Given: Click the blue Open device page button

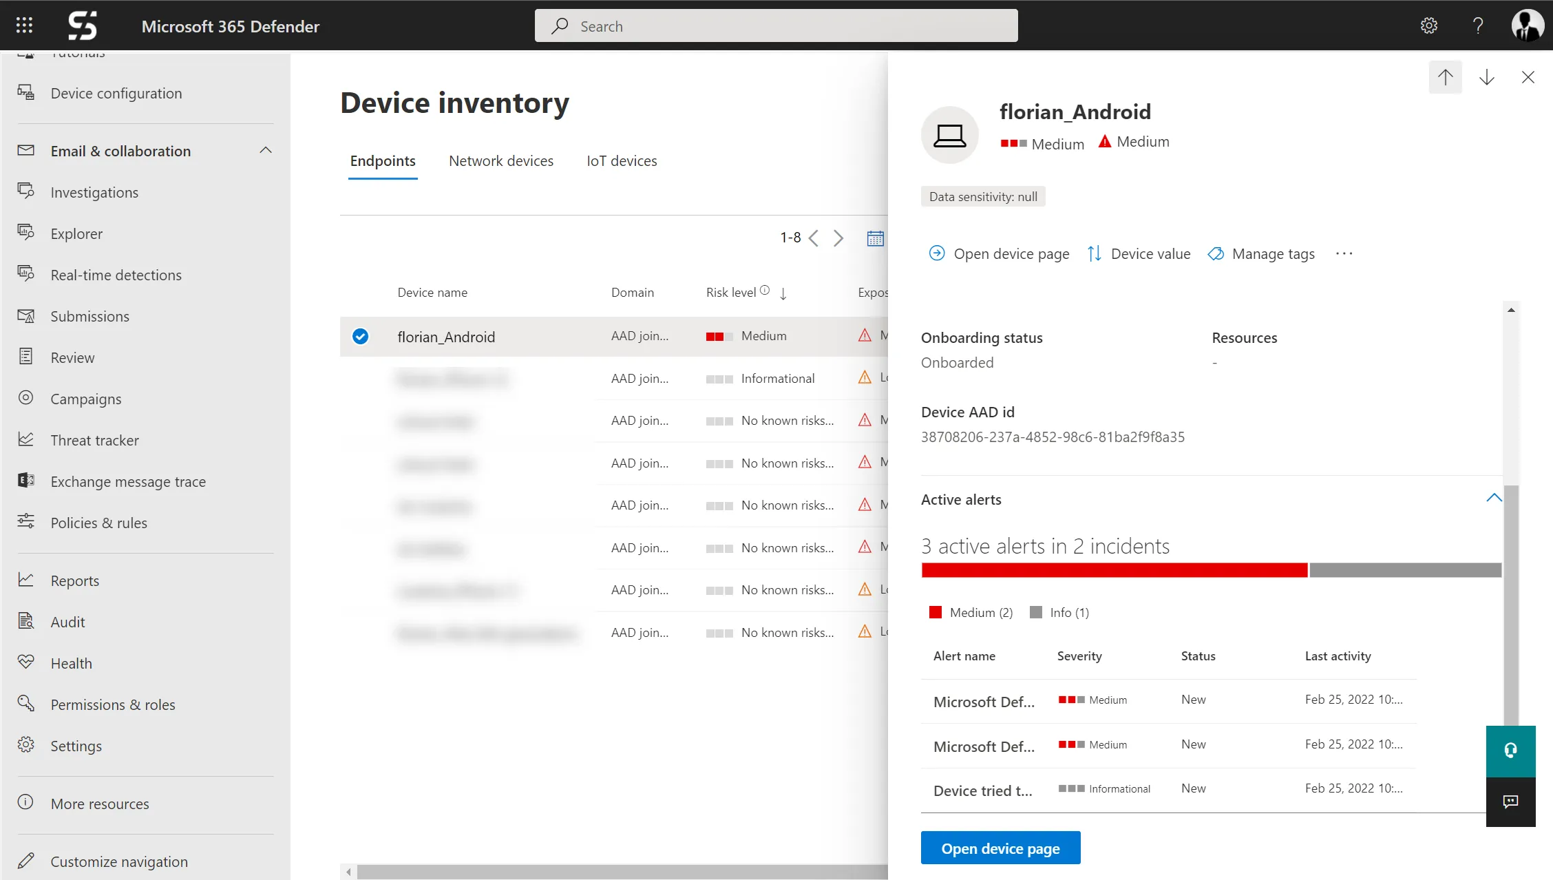Looking at the screenshot, I should 1000,848.
